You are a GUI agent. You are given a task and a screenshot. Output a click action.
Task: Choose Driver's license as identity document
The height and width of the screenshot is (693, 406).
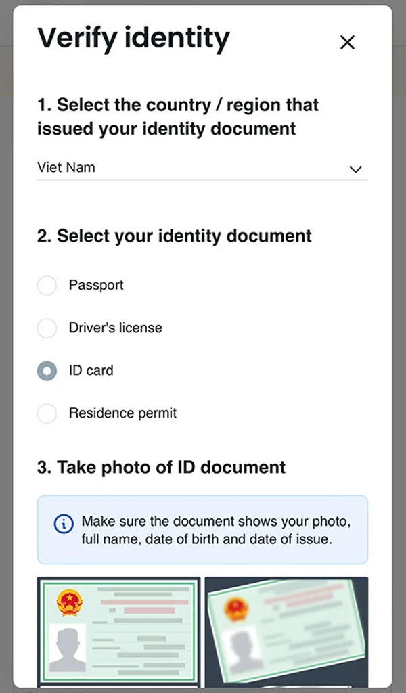pos(47,328)
